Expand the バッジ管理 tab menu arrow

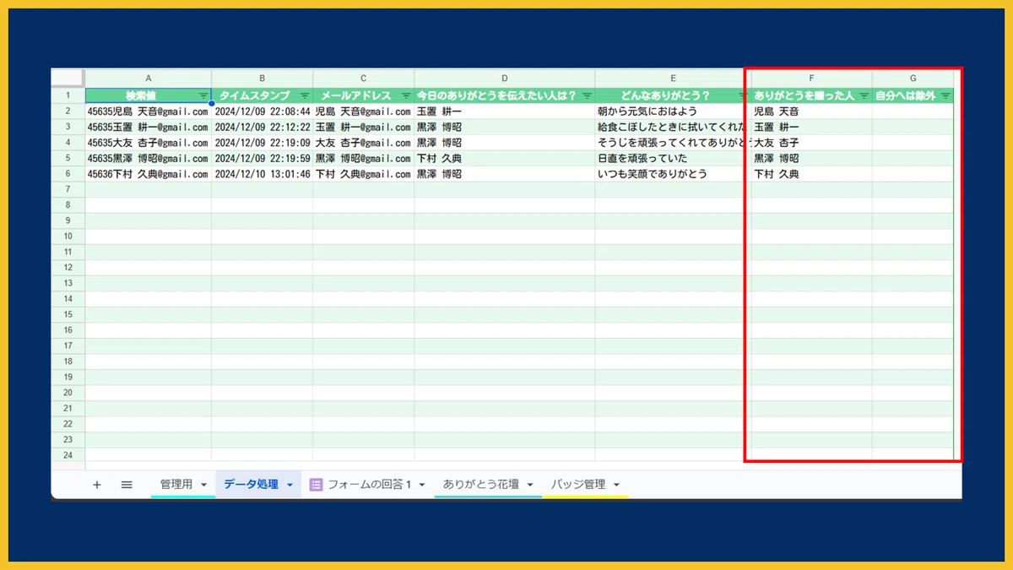click(616, 485)
